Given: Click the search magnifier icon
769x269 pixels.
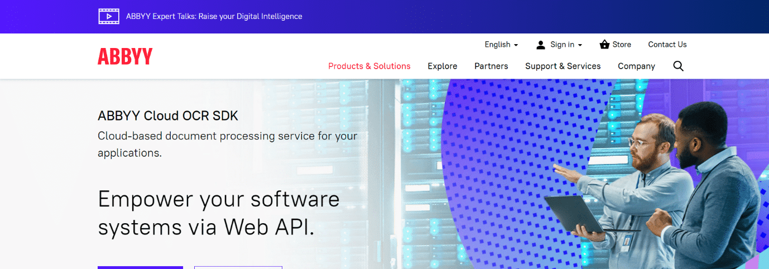Looking at the screenshot, I should pos(678,66).
